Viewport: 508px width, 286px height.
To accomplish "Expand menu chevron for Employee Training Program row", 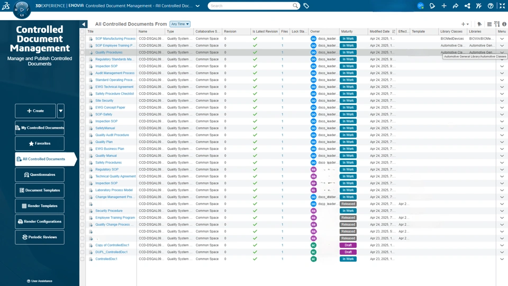I will click(x=502, y=218).
